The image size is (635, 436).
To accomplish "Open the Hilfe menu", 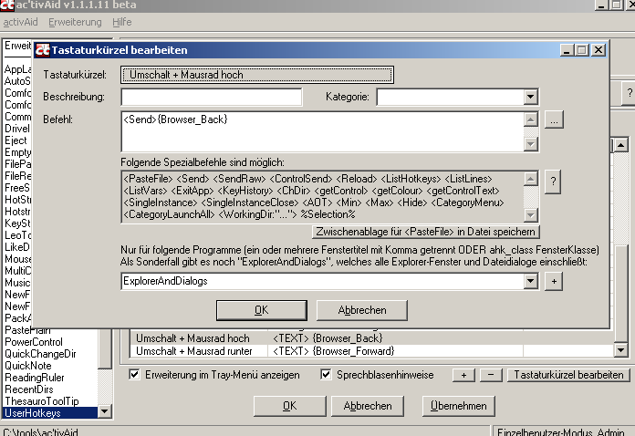I will point(122,21).
